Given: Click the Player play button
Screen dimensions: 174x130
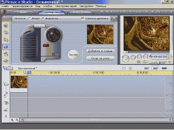Looking at the screenshot, I should [126, 58].
